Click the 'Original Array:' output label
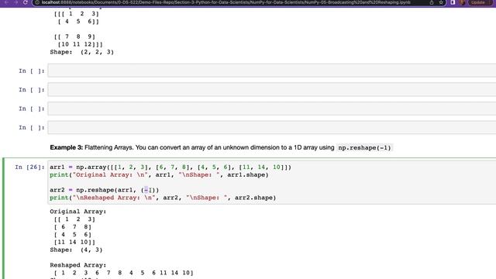496x279 pixels. pos(77,212)
